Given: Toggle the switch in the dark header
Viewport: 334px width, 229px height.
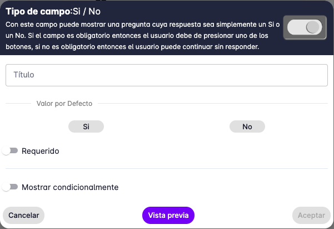Looking at the screenshot, I should point(305,27).
